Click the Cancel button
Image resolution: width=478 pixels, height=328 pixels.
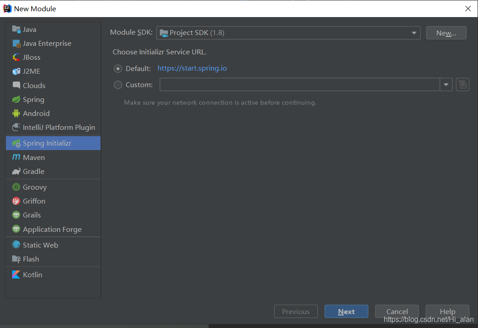[x=397, y=311]
